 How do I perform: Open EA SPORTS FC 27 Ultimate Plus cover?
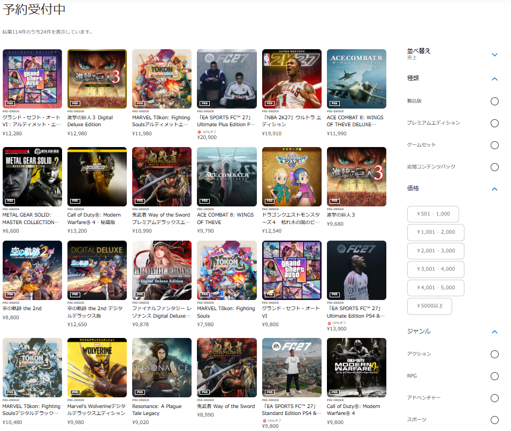click(x=227, y=79)
